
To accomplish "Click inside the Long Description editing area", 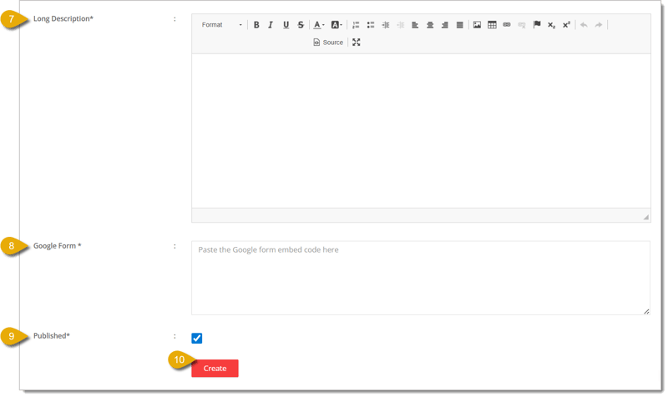I will point(421,131).
